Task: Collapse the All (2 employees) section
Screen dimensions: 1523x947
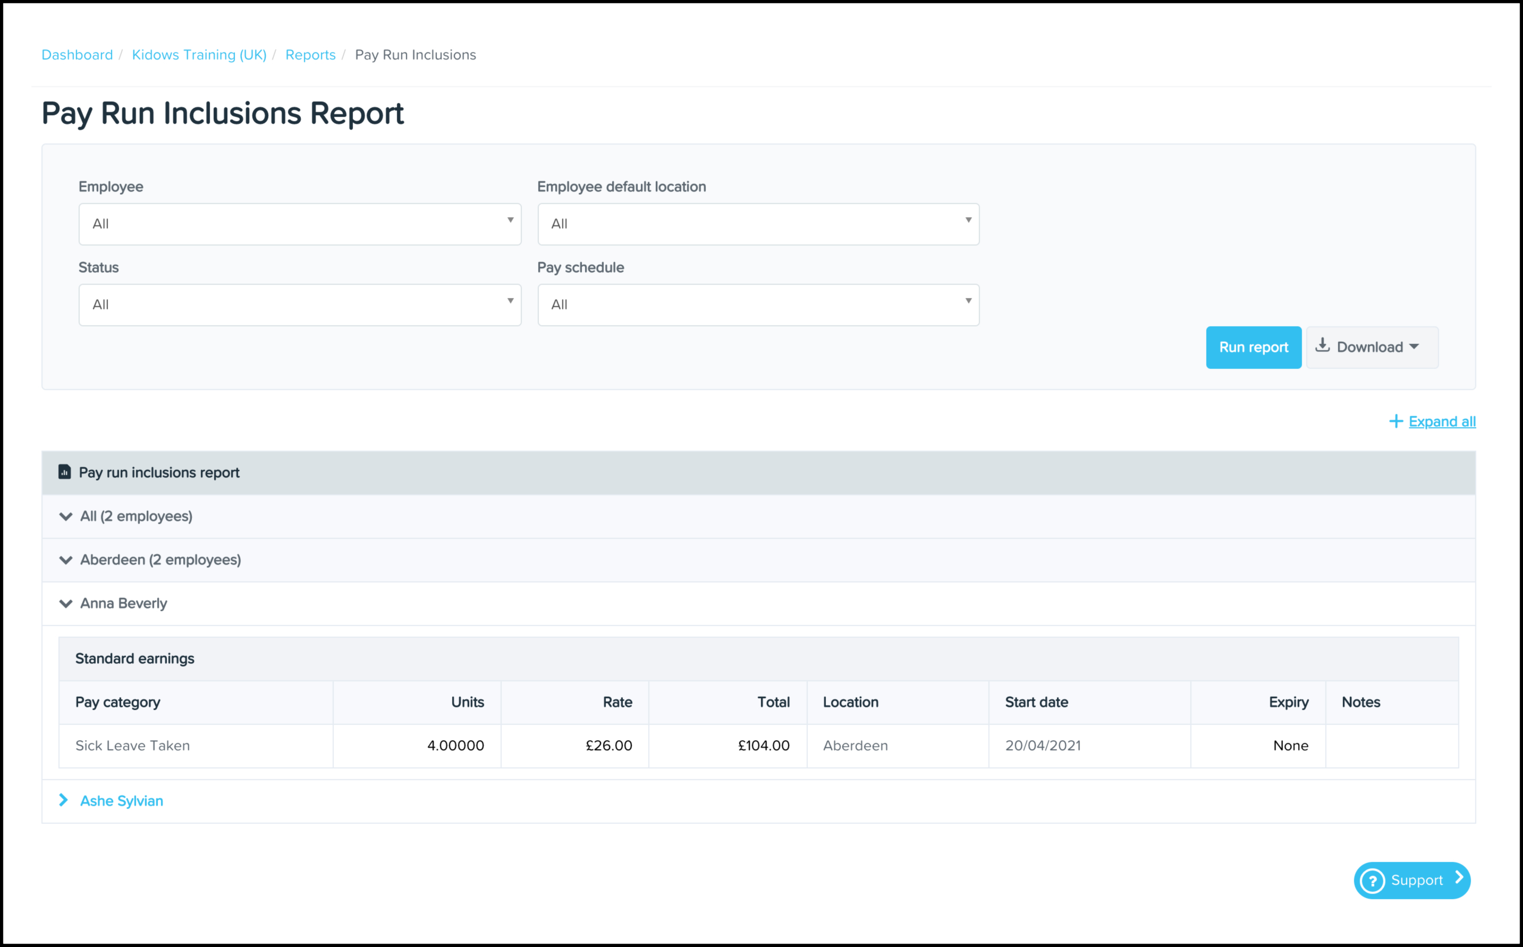Action: pos(66,516)
